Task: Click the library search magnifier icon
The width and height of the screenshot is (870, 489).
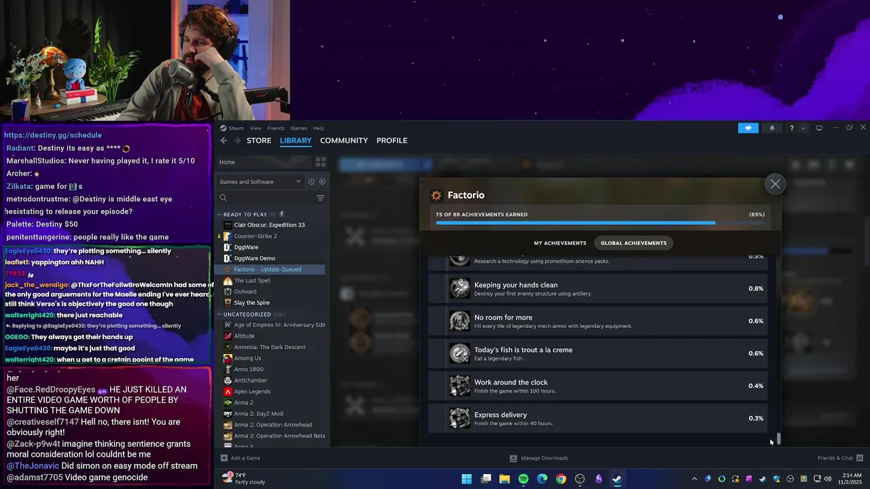Action: point(223,198)
